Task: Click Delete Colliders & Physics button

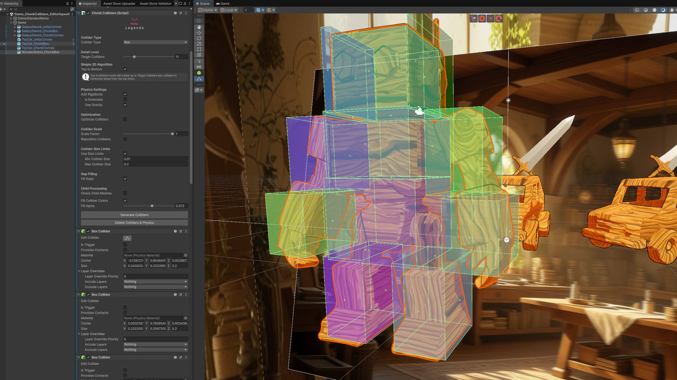Action: pyautogui.click(x=134, y=222)
